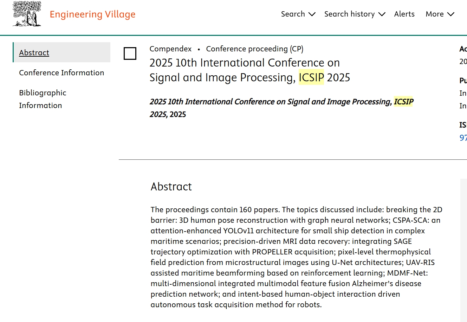Expand the Search dropdown chevron

click(312, 14)
